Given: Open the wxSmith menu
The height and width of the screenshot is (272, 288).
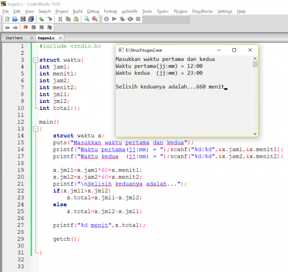Looking at the screenshot, I should [x=129, y=11].
